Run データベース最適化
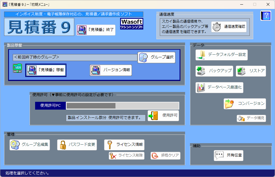This screenshot has width=275, height=177. click(219, 87)
